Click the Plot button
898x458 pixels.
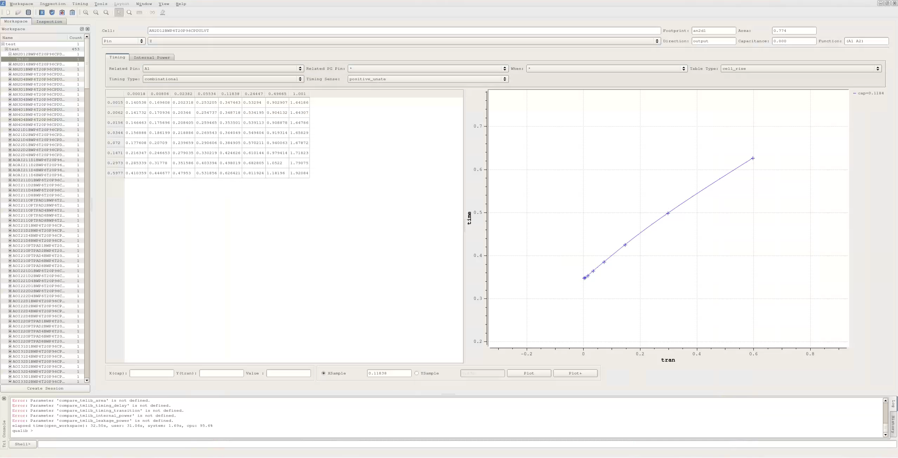(529, 373)
